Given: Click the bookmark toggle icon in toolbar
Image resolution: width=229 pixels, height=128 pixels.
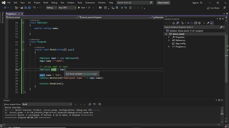Looking at the screenshot, I should point(130,8).
